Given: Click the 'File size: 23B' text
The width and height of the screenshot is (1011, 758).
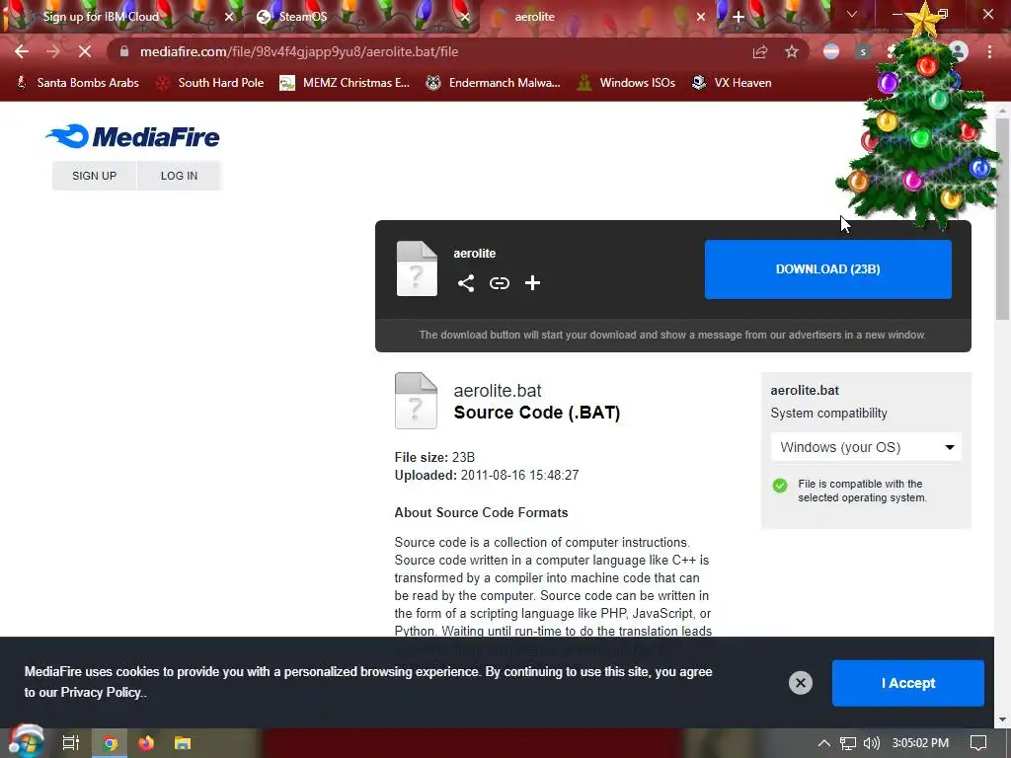Looking at the screenshot, I should point(434,457).
